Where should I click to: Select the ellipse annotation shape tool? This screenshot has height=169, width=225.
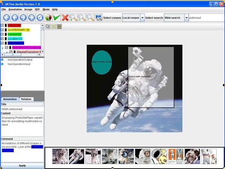click(x=59, y=27)
